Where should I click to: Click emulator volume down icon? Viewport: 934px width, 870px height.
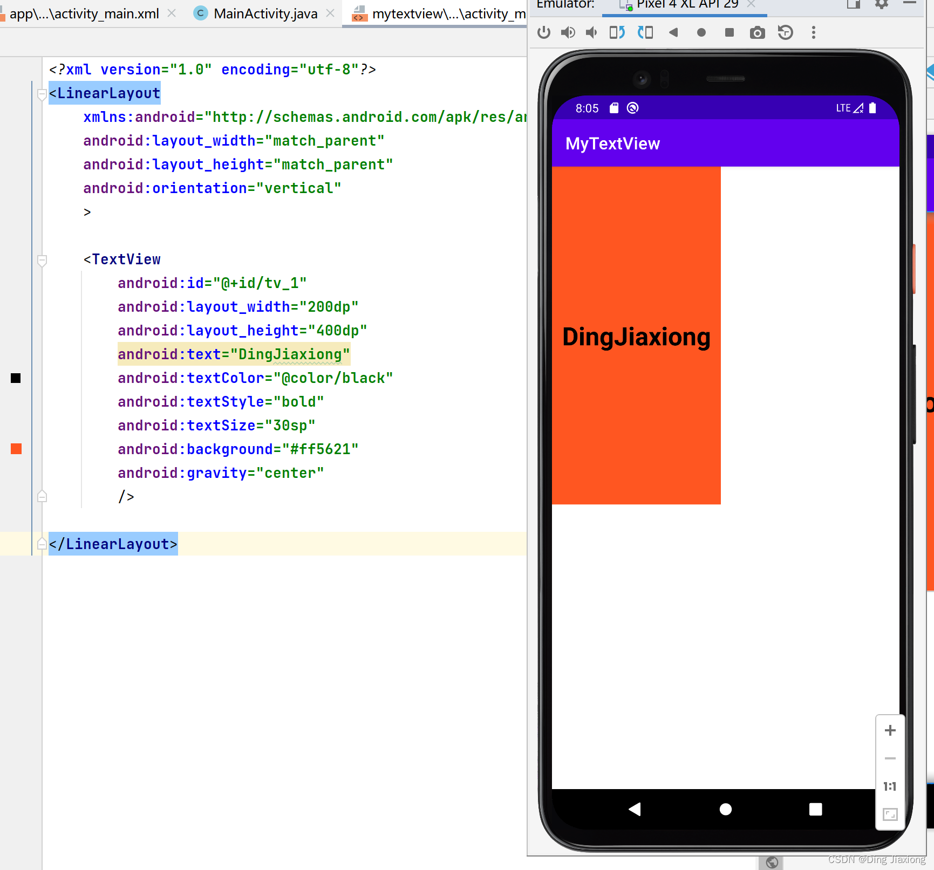coord(591,32)
